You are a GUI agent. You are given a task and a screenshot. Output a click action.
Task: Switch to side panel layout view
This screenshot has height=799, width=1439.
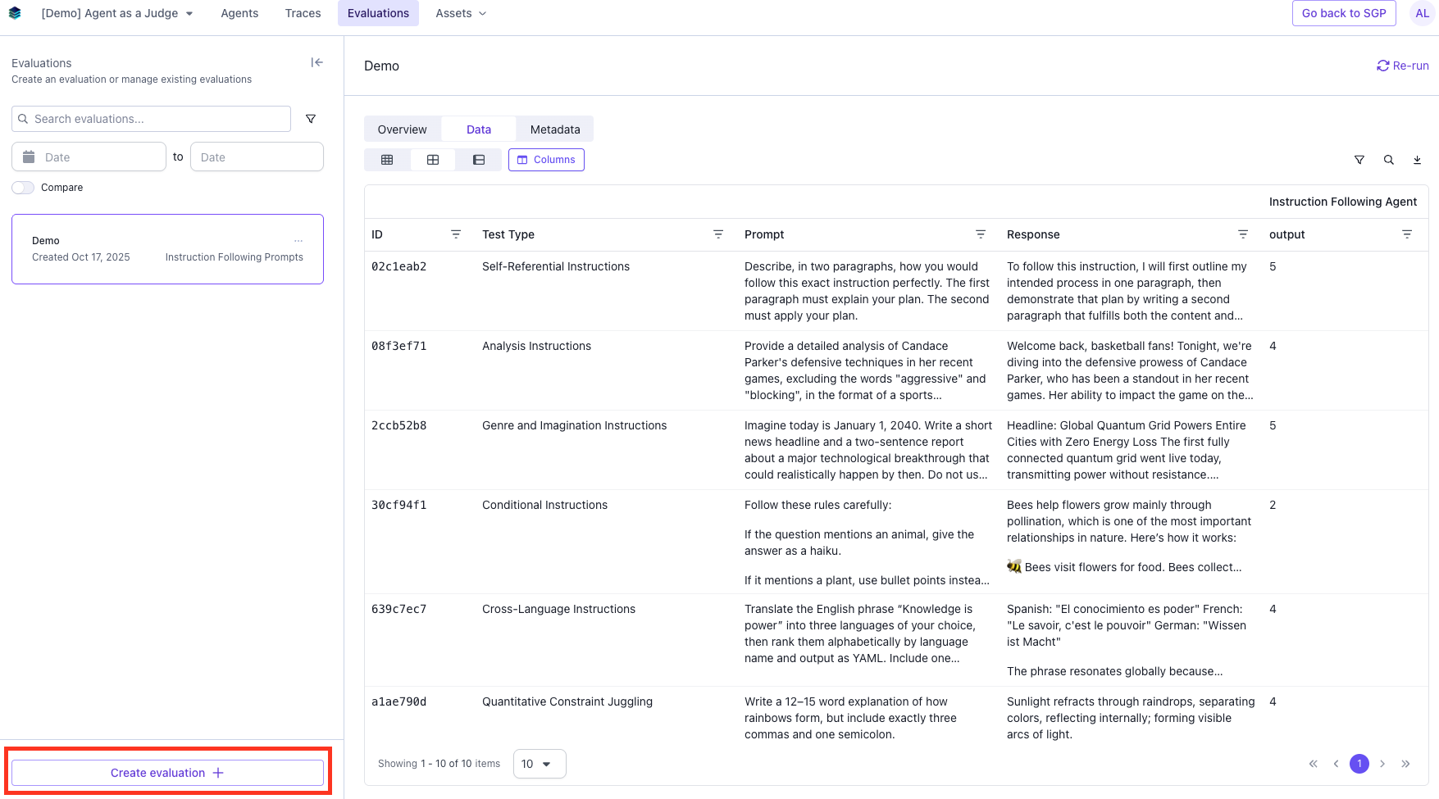(479, 160)
